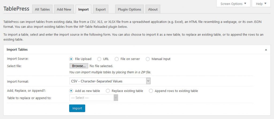Switch to the All Tables tab

coord(42,9)
